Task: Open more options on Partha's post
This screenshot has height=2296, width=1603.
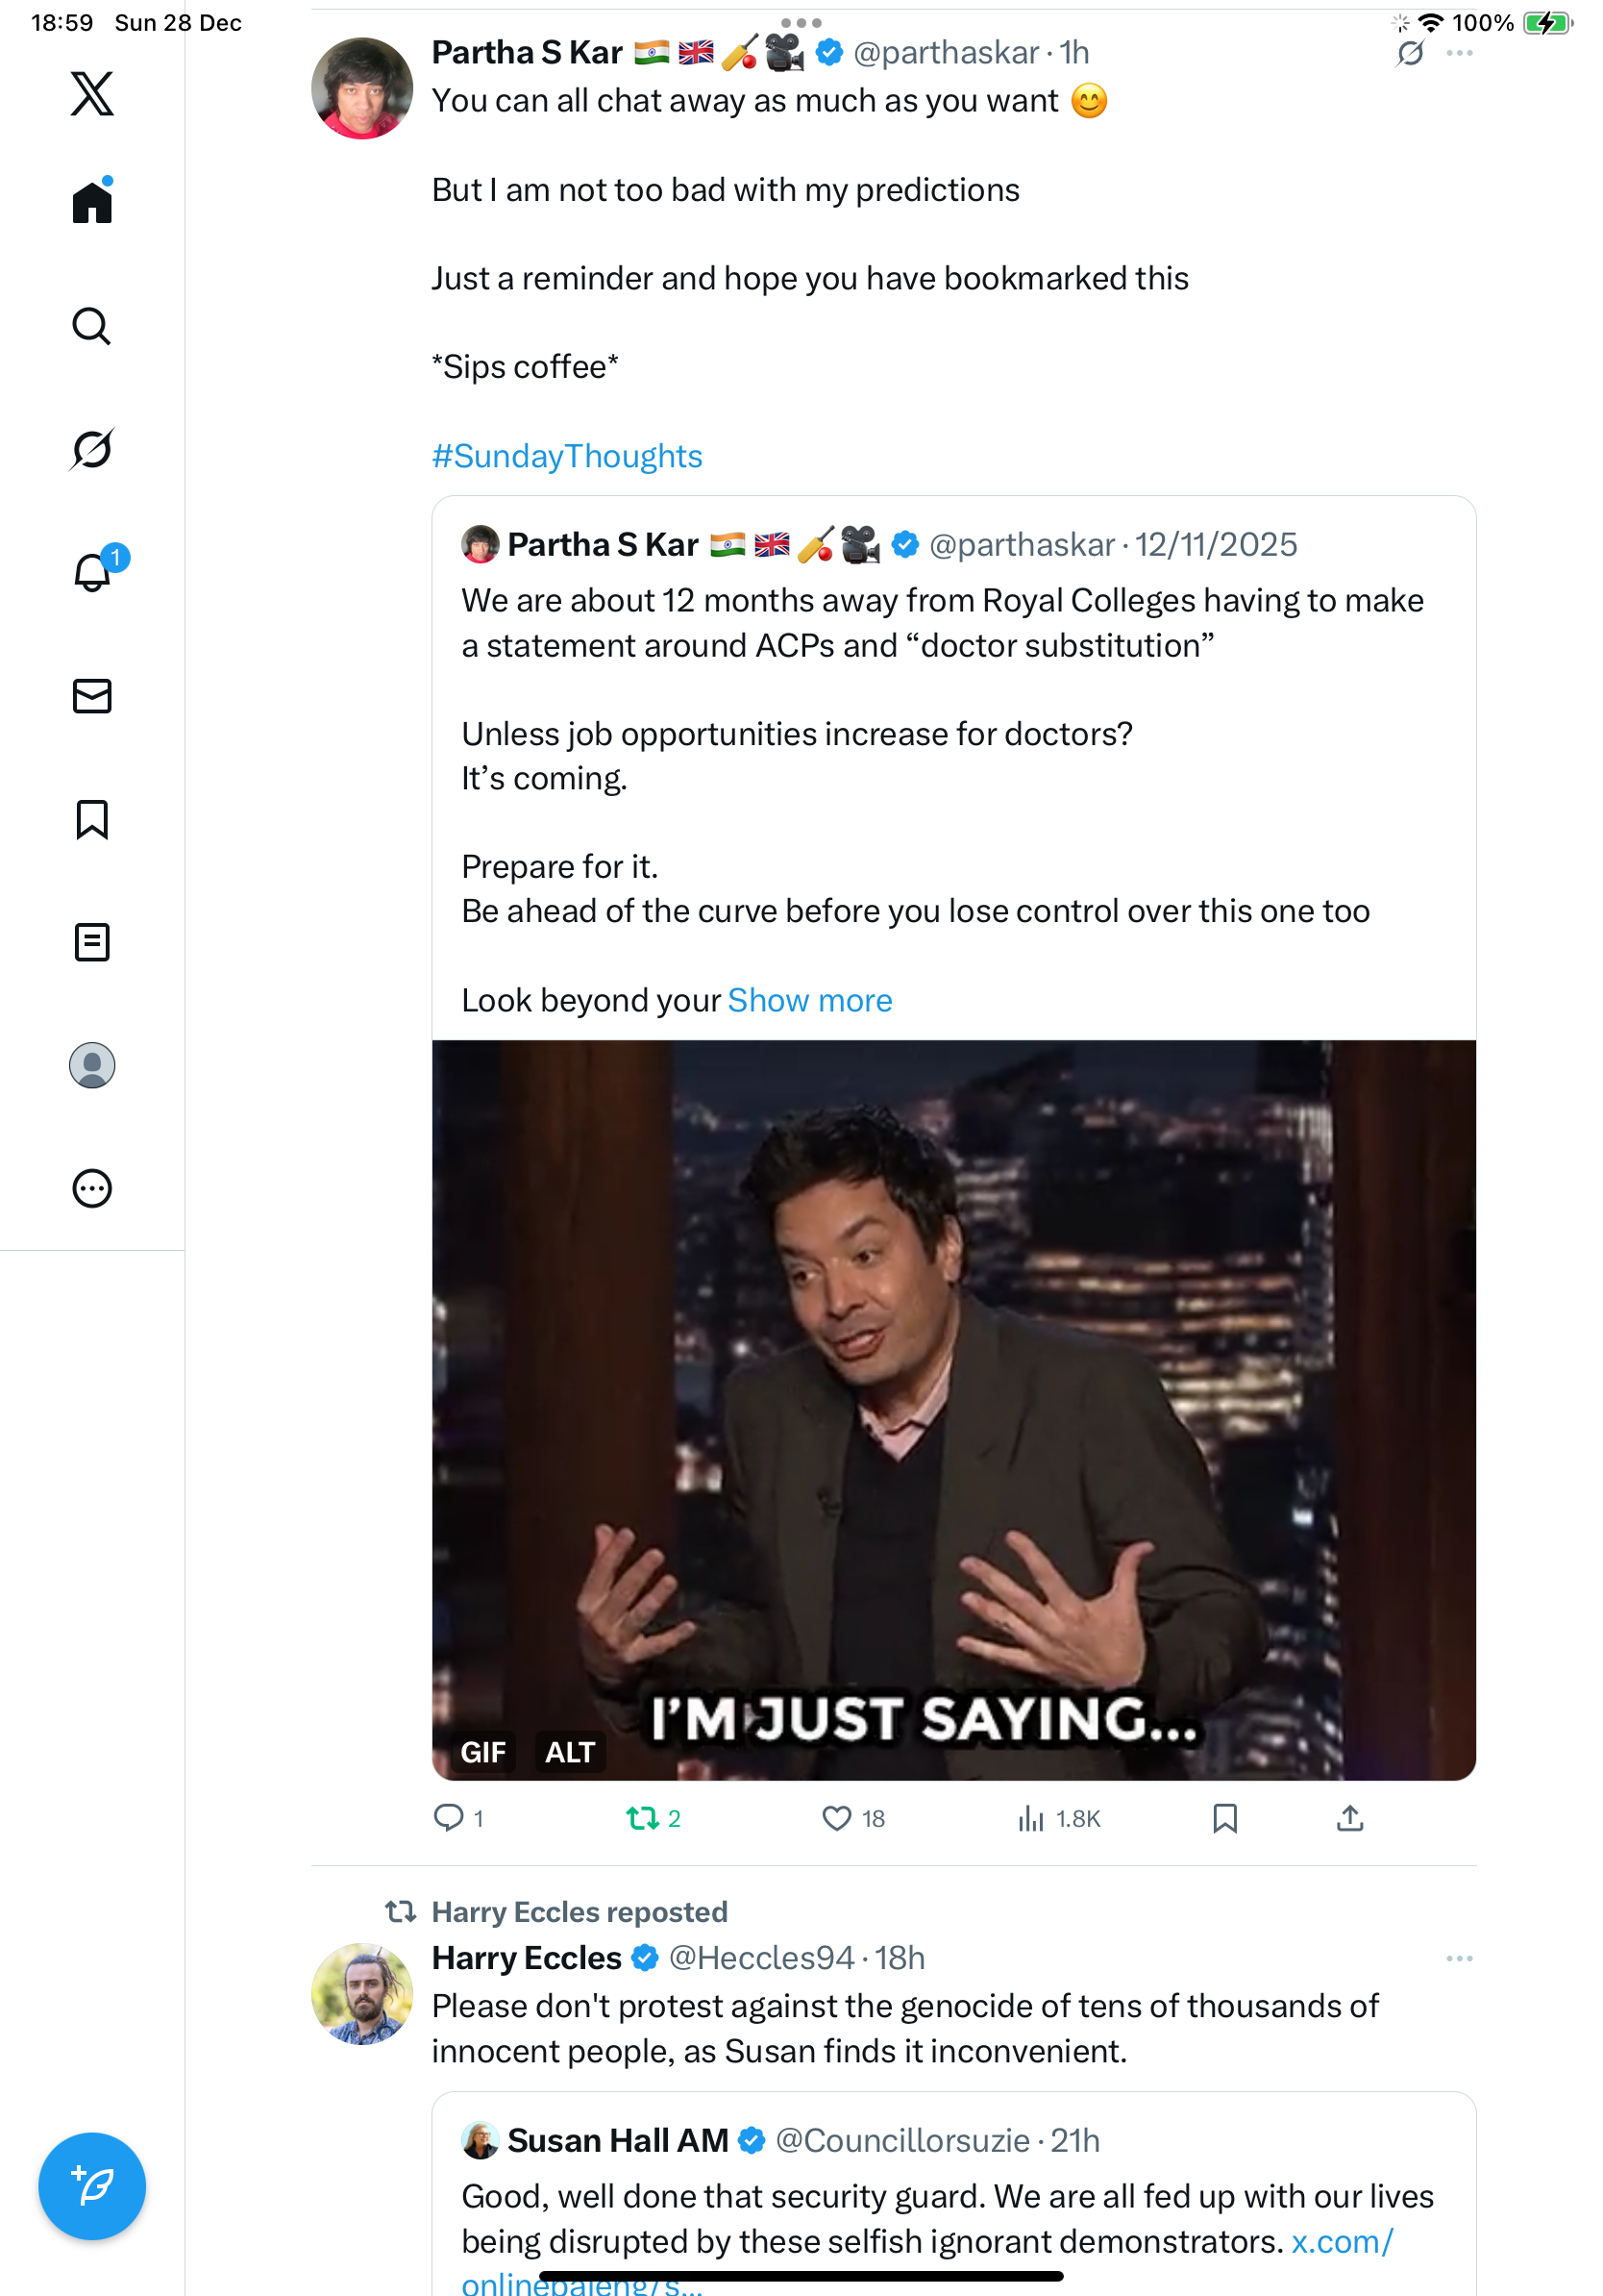Action: tap(1459, 54)
